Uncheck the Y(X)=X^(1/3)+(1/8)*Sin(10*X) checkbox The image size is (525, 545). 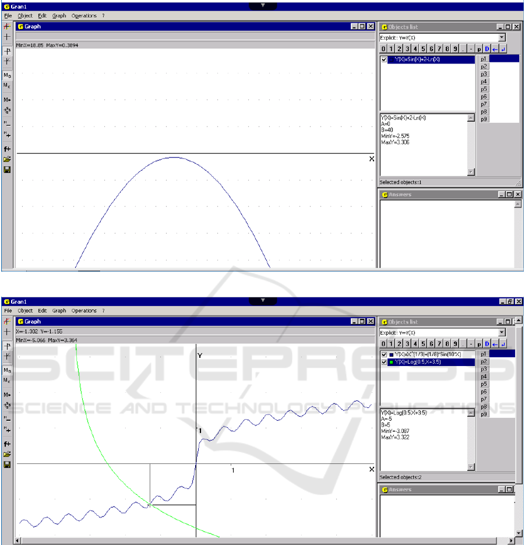(383, 354)
